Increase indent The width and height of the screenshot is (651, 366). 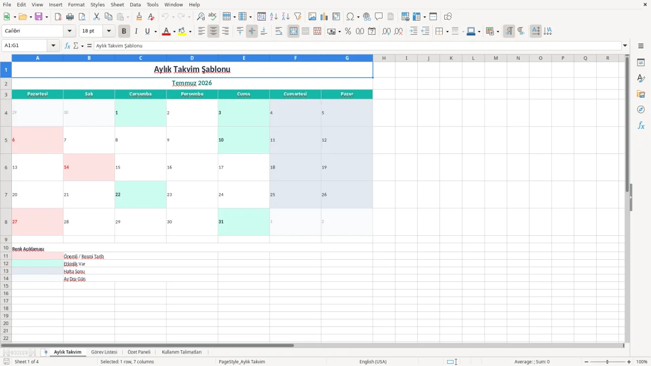[x=413, y=31]
